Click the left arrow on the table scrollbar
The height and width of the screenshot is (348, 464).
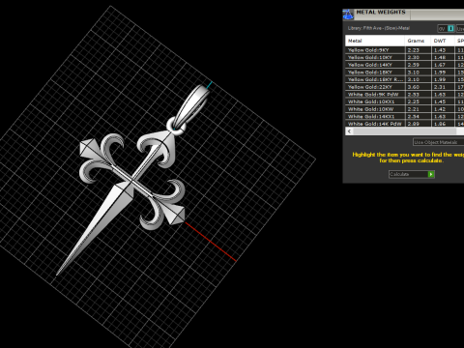[x=349, y=131]
